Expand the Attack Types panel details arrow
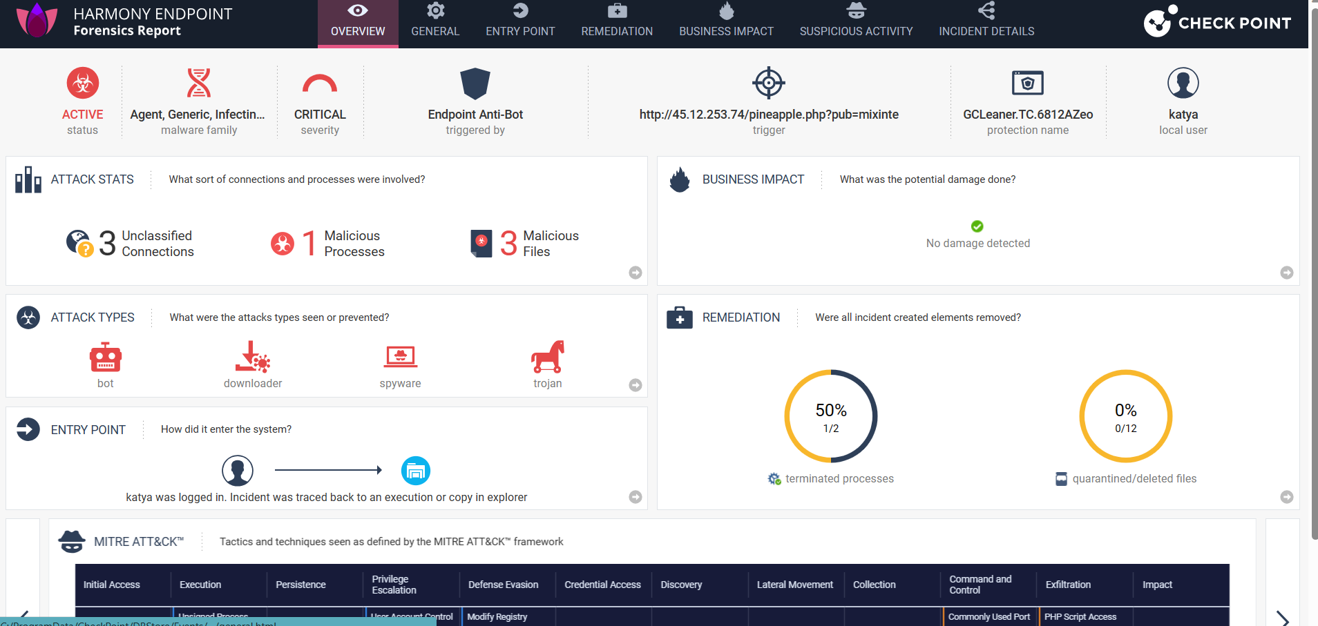The image size is (1318, 626). pyautogui.click(x=636, y=385)
